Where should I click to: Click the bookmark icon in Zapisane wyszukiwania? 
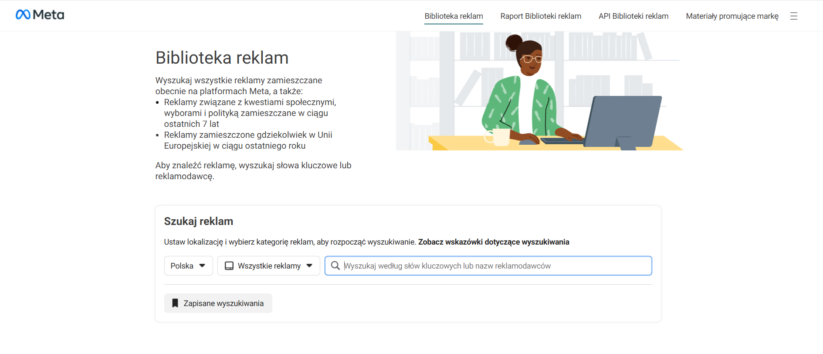click(x=175, y=303)
